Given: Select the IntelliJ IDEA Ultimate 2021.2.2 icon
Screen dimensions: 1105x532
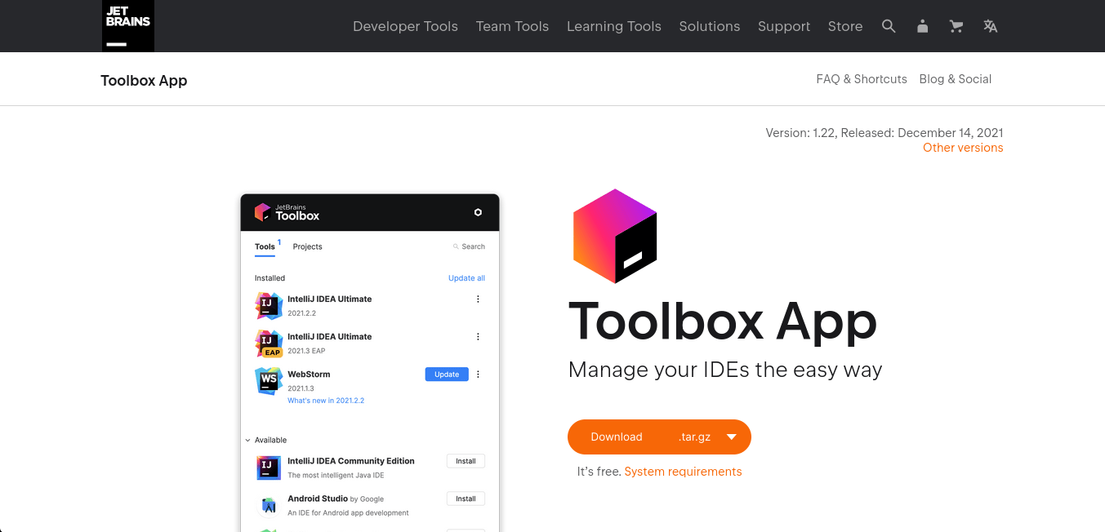Looking at the screenshot, I should coord(268,304).
